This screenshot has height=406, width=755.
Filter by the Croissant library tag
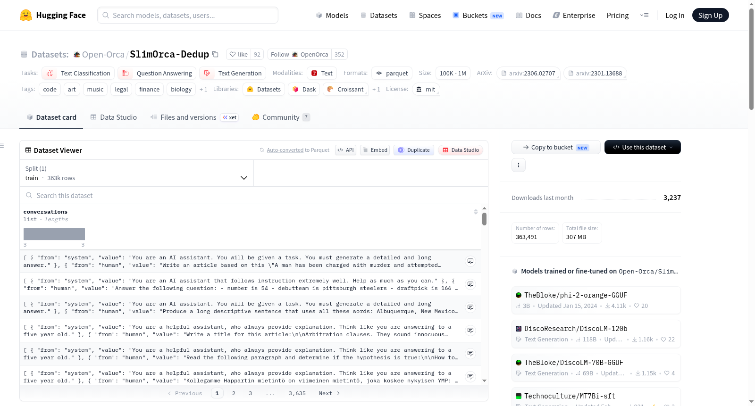345,89
